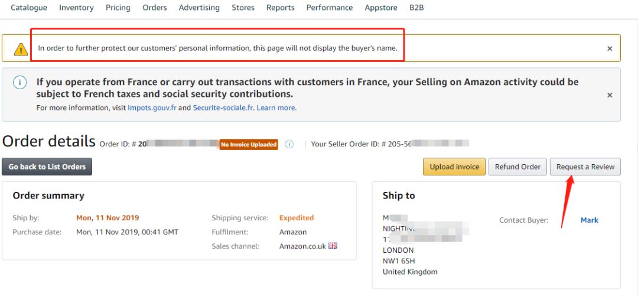Click the info icon beside No Invoice Uploaded
Screen dimensions: 638x297
289,144
